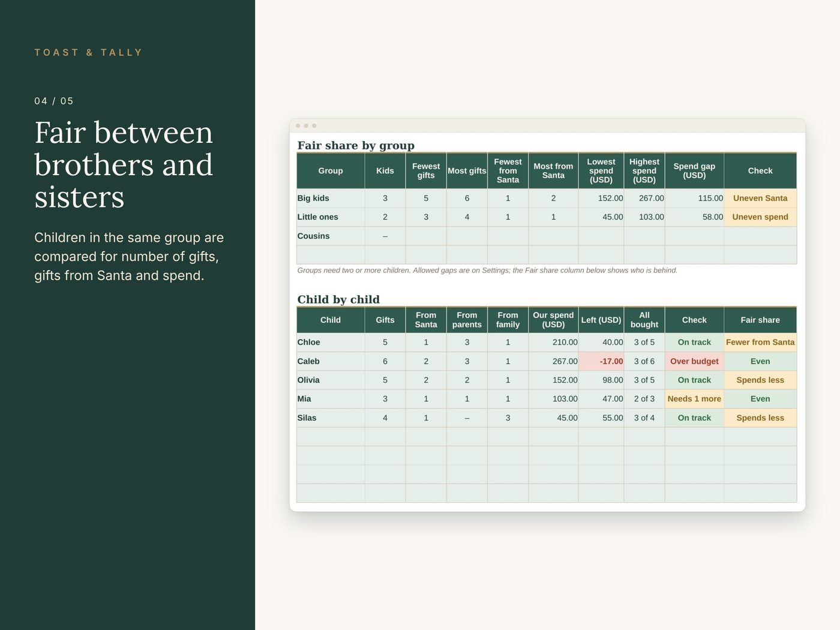The height and width of the screenshot is (630, 840).
Task: Click the negative -17.00 left amount
Action: (x=601, y=361)
